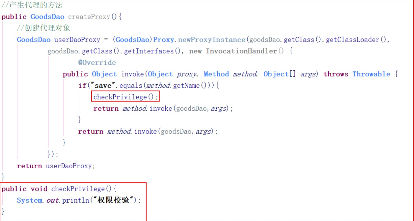Screen dimensions: 414x221
Task: Click the Throwable exception type
Action: coord(371,74)
